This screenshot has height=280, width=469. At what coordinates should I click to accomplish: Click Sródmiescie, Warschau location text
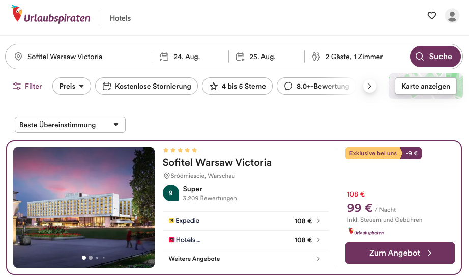tap(203, 176)
